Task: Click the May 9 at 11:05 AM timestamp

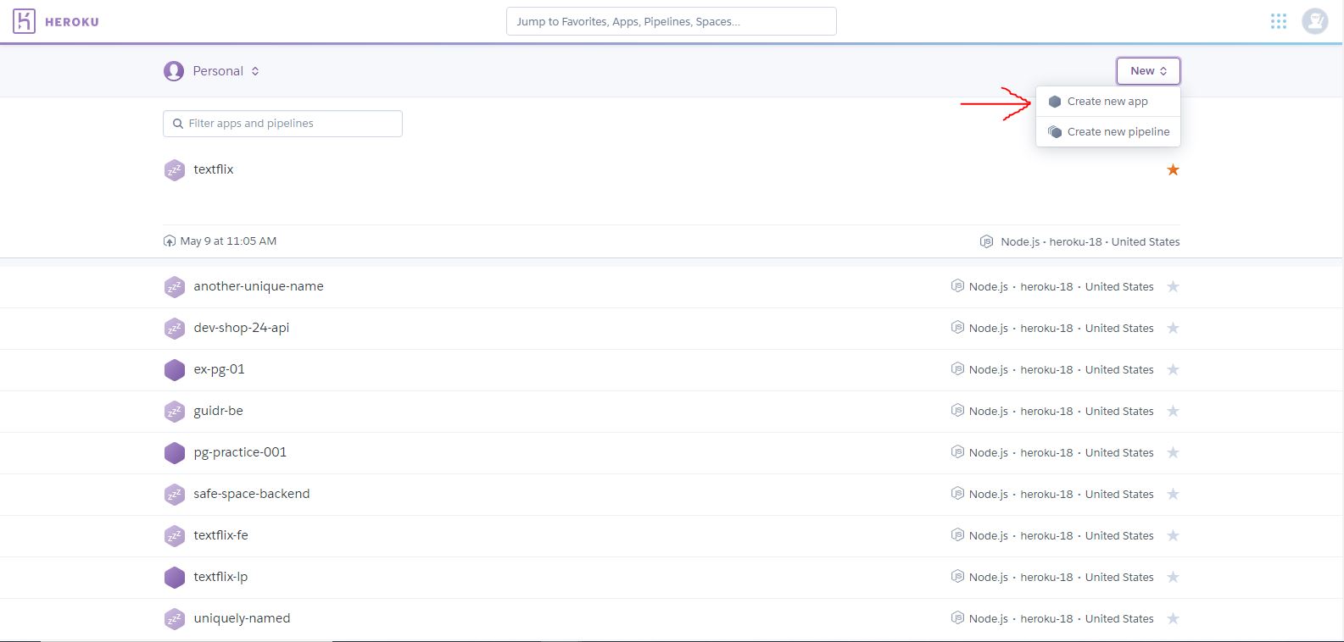Action: coord(228,241)
